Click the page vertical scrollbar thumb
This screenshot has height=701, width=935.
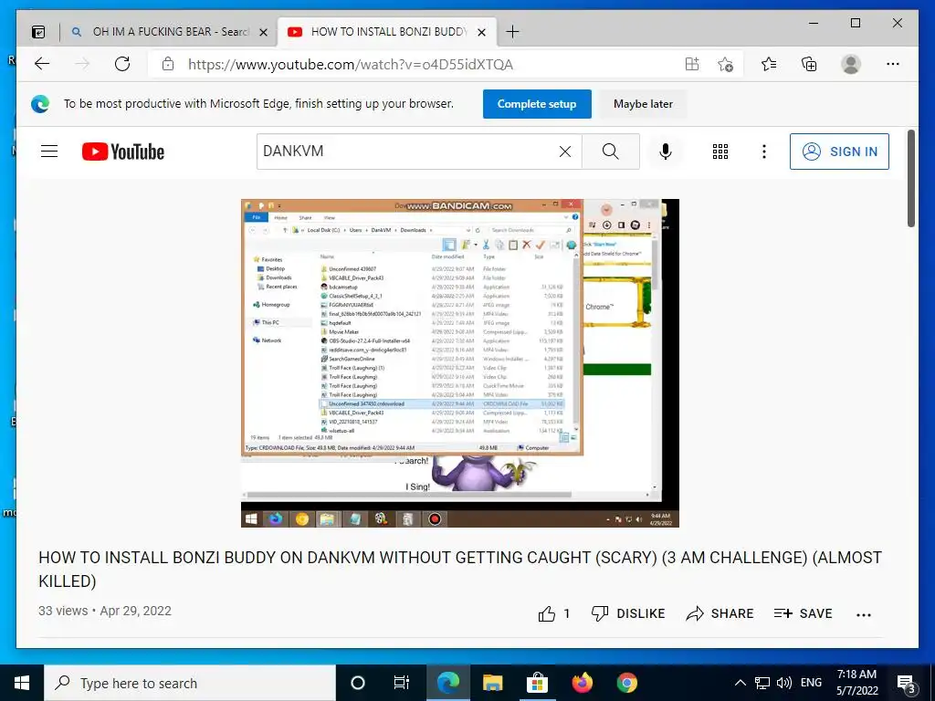(911, 178)
